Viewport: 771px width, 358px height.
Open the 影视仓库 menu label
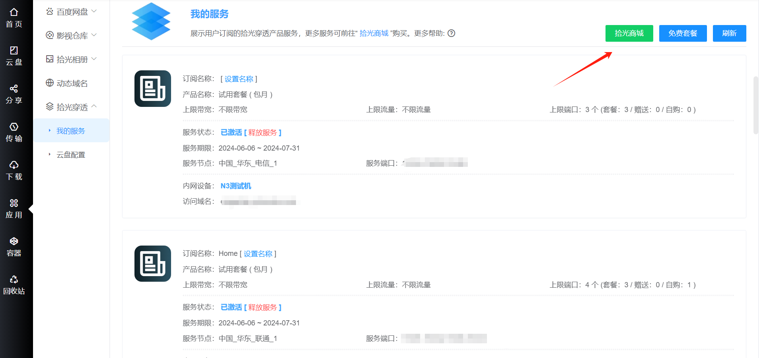pyautogui.click(x=72, y=36)
